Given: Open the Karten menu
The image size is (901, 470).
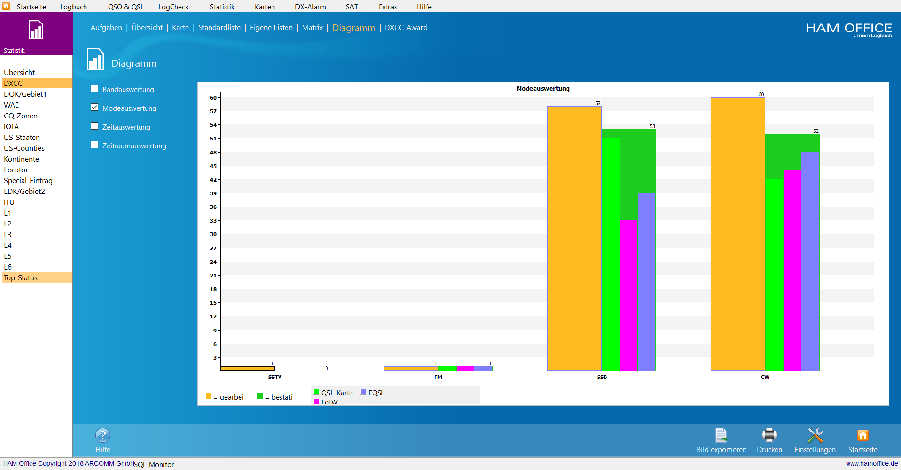Looking at the screenshot, I should 264,7.
